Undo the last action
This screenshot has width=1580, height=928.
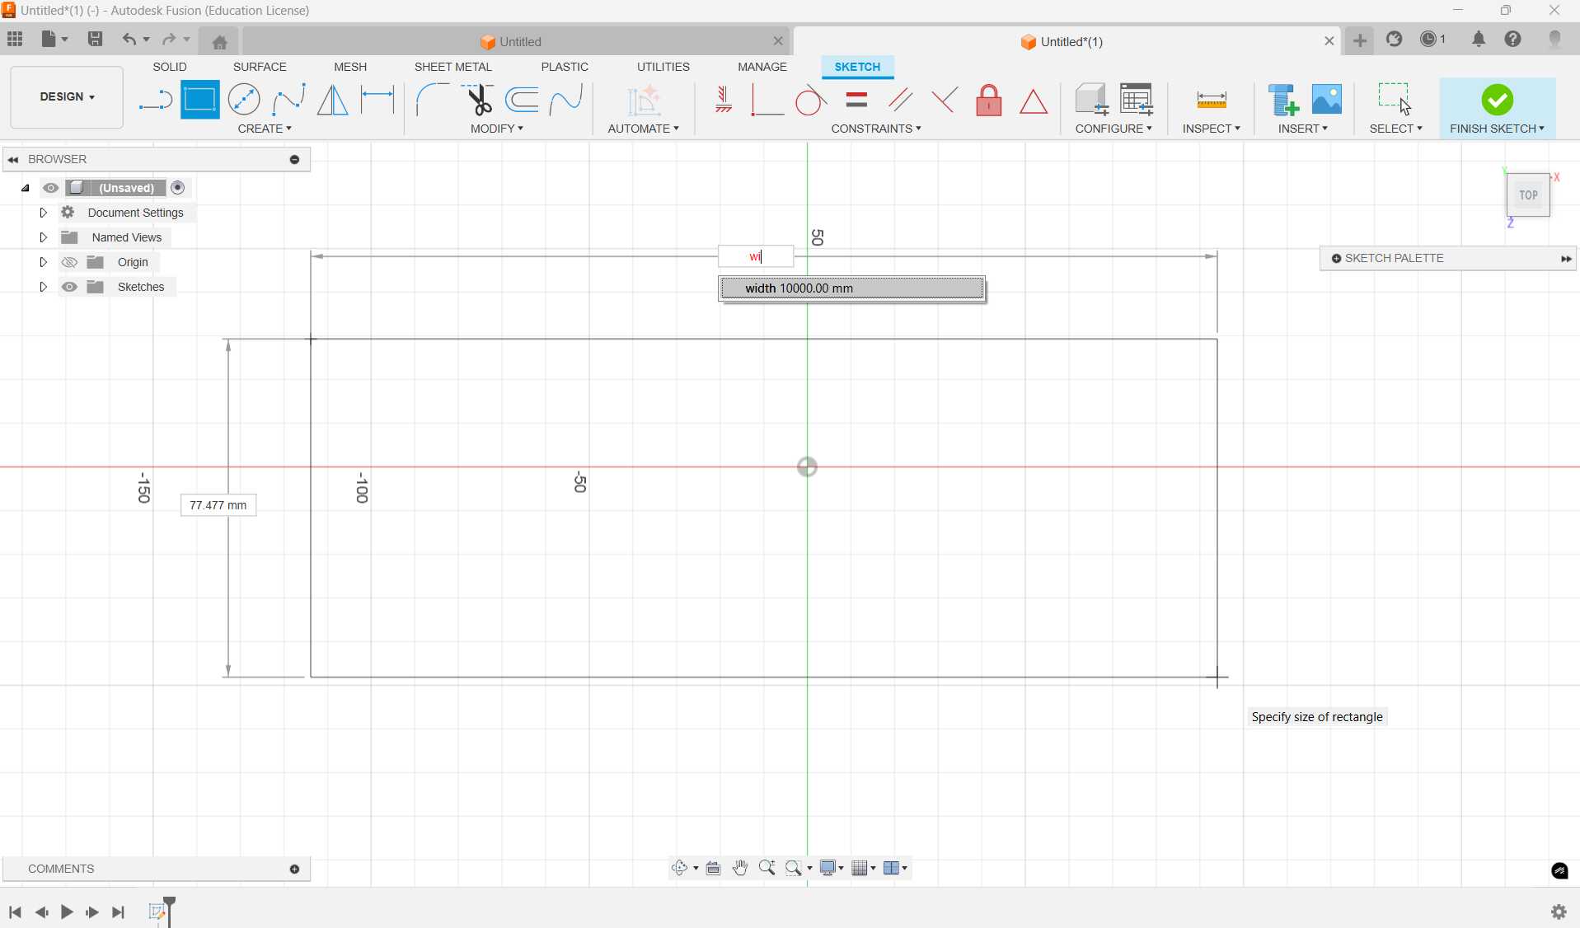coord(129,39)
